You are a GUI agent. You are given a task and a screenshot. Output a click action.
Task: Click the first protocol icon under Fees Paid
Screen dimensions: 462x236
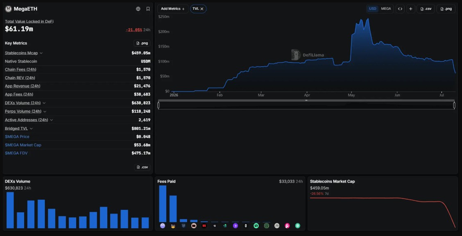163,226
